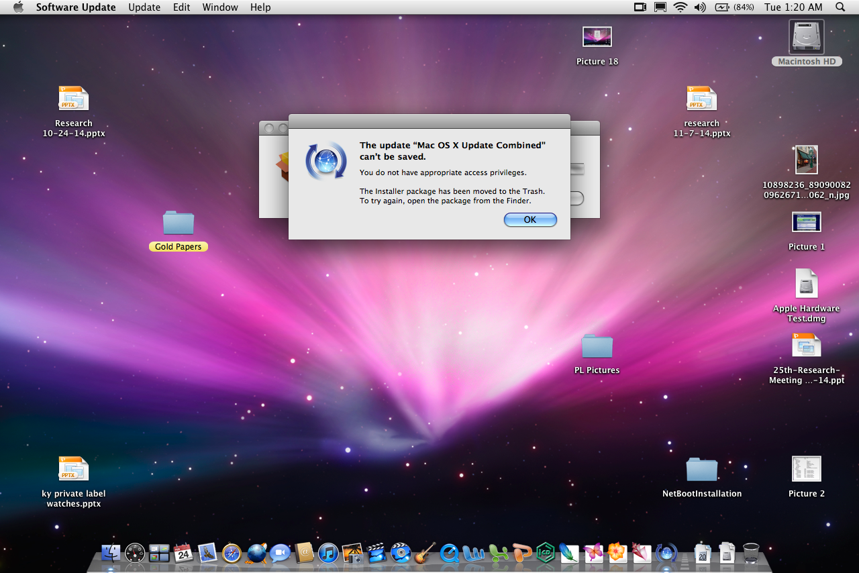Open the Trash in the Dock

tap(751, 553)
